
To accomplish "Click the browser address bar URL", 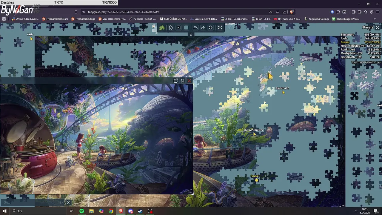I will [x=123, y=12].
